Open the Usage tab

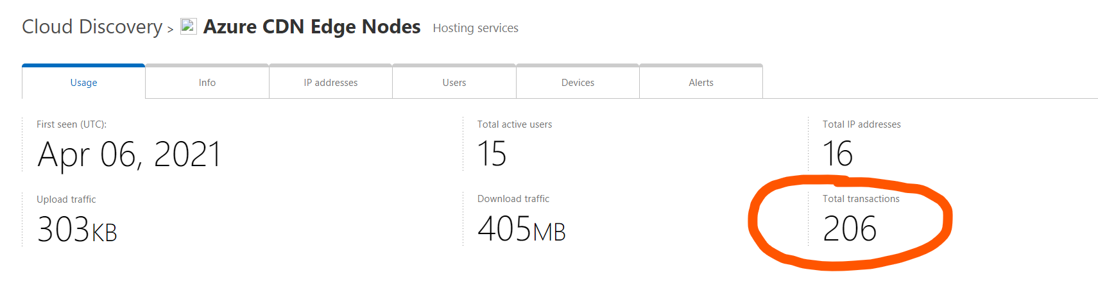click(x=83, y=82)
